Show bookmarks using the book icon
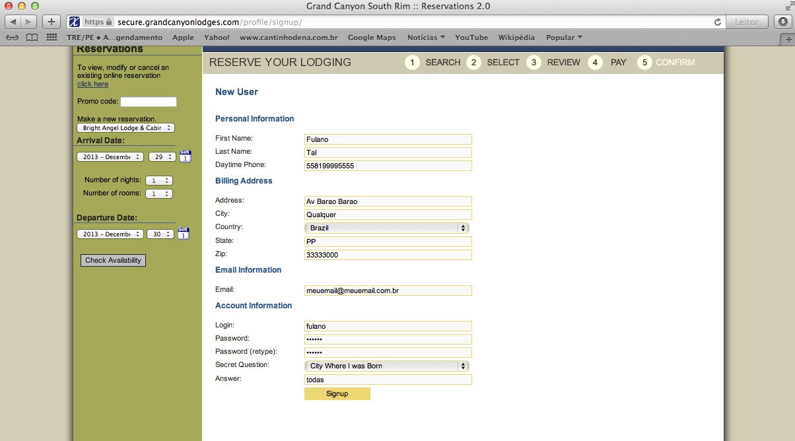Screen dimensions: 795x441 pyautogui.click(x=32, y=38)
